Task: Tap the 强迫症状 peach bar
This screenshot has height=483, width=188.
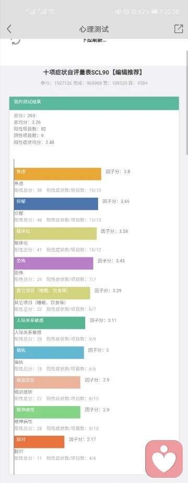Action: point(48,383)
